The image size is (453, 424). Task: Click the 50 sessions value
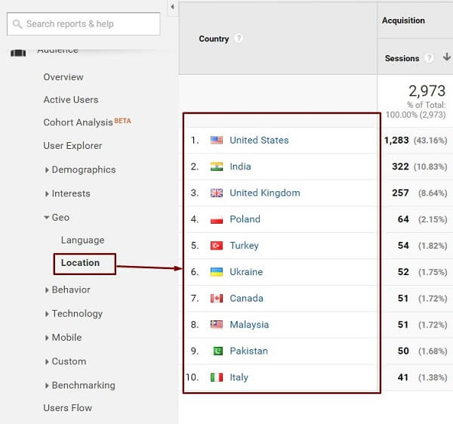point(403,351)
